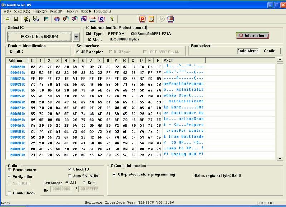Toggle the Check ID checkbox

[69, 169]
